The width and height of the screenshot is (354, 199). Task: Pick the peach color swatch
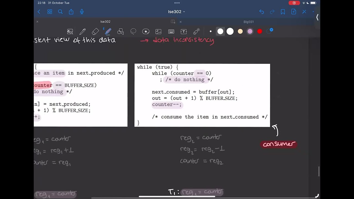pyautogui.click(x=240, y=32)
